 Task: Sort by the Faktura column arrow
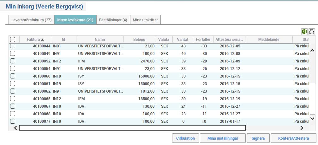click(42, 40)
